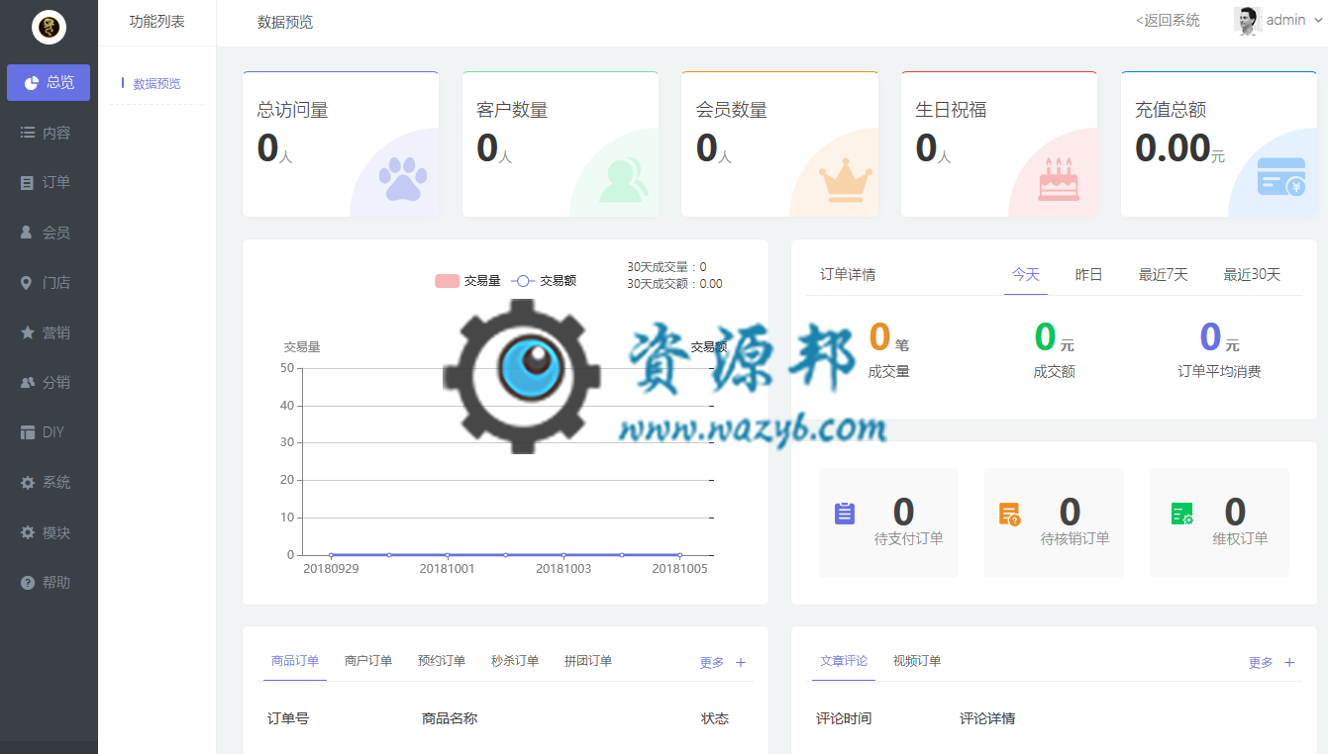
Task: Click the round site logo in the sidebar
Action: click(x=49, y=26)
